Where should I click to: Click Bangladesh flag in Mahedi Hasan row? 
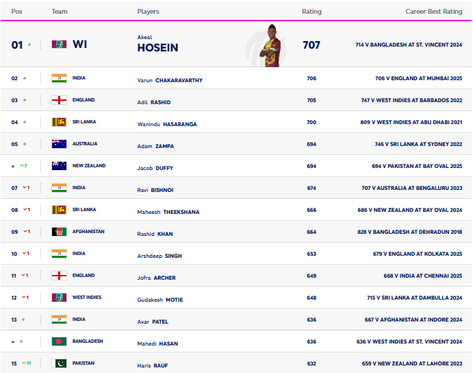(x=59, y=341)
